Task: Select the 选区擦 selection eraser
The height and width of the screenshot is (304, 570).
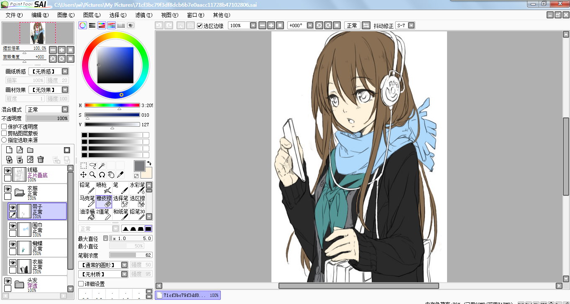Action: [x=137, y=201]
